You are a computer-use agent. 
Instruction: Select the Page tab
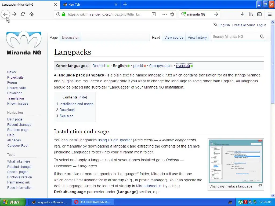pos(54,37)
